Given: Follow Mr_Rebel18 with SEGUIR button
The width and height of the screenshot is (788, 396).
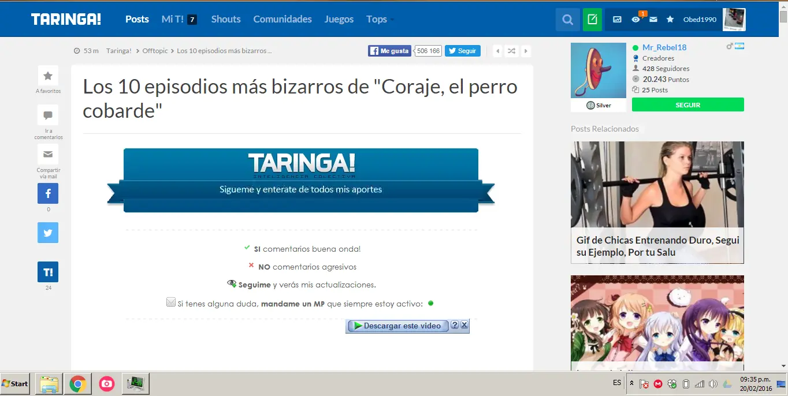Looking at the screenshot, I should coord(687,105).
